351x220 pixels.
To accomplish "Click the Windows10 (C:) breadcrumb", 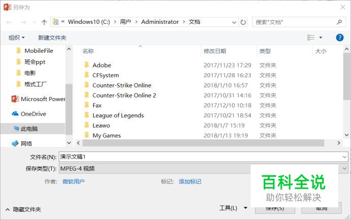I will pyautogui.click(x=89, y=22).
